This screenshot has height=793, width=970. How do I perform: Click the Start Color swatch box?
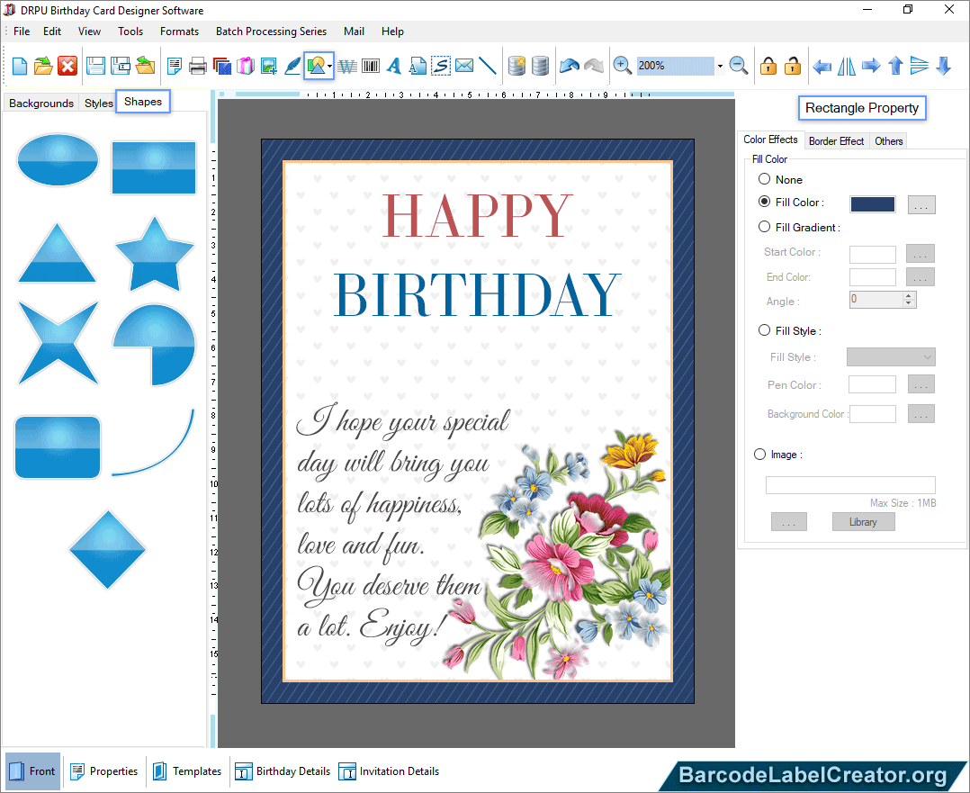coord(872,254)
